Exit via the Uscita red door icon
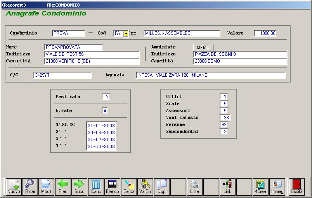Image resolution: width=312 pixels, height=198 pixels. (296, 187)
